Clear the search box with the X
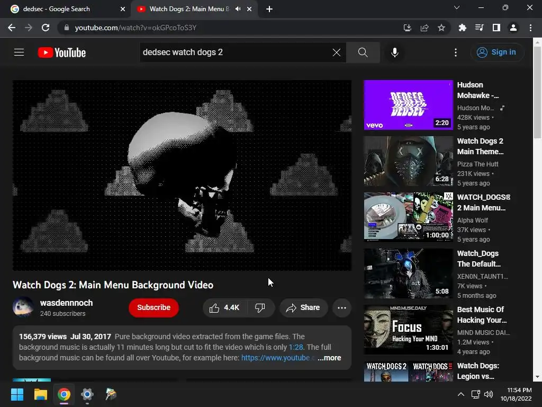 336,52
